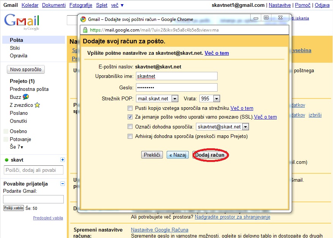Open Predogled vabila link
Screen dimensions: 333x238
[48, 218]
